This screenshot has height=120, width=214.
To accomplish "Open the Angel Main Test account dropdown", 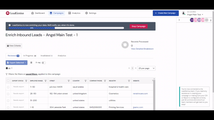I will [x=195, y=15].
